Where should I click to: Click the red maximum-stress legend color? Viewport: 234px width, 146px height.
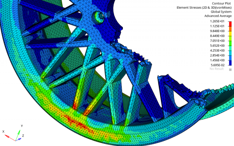pyautogui.click(x=230, y=24)
